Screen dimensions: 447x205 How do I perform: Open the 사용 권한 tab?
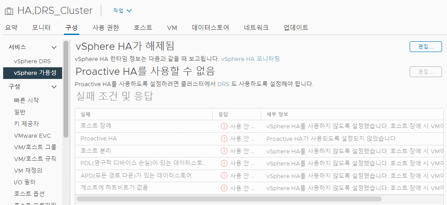[105, 27]
